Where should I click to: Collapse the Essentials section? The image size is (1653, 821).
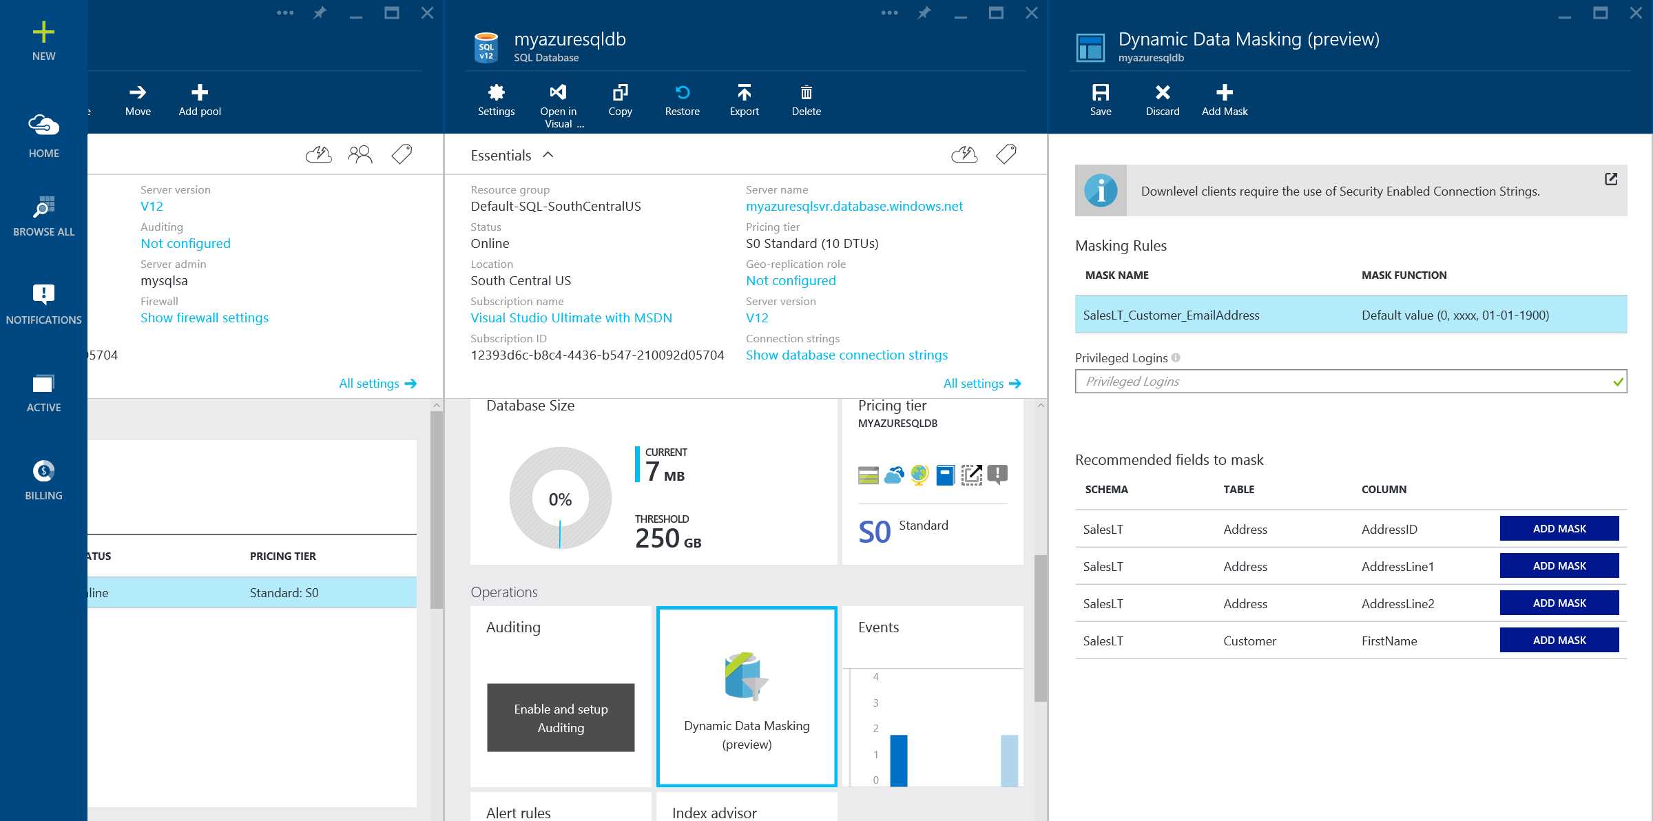[x=548, y=155]
